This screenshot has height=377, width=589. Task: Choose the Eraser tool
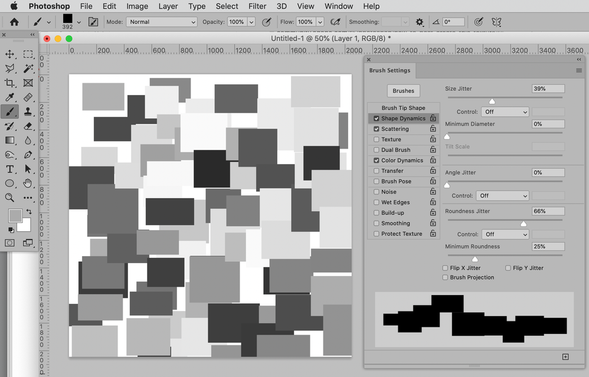click(28, 126)
